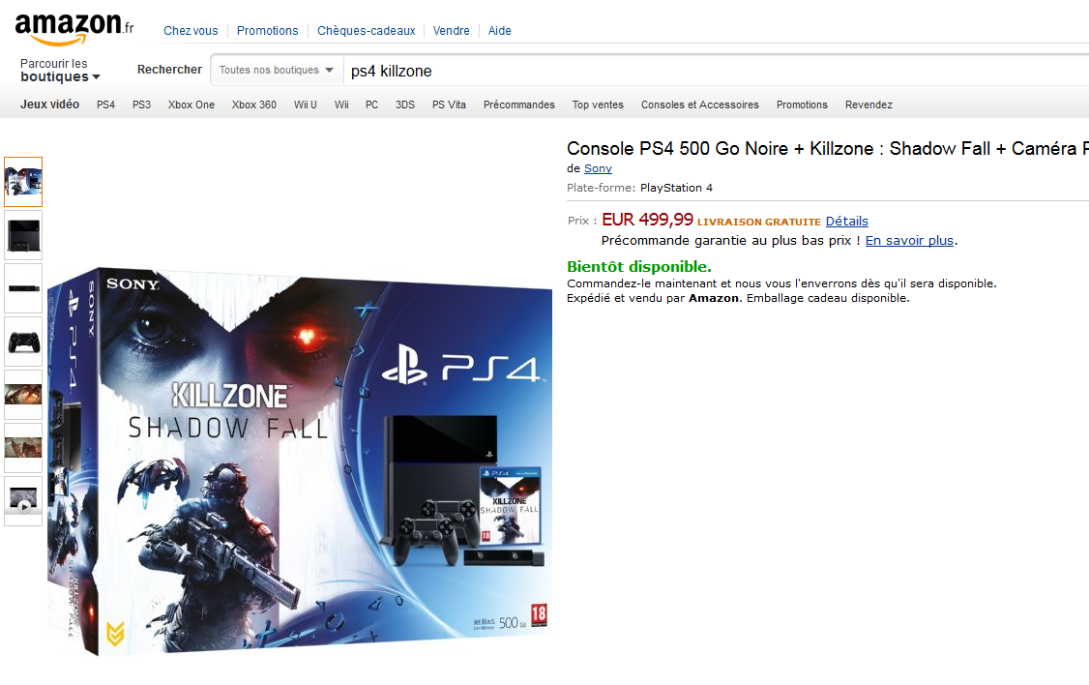Open the Chèques-cadeaux link

(366, 31)
